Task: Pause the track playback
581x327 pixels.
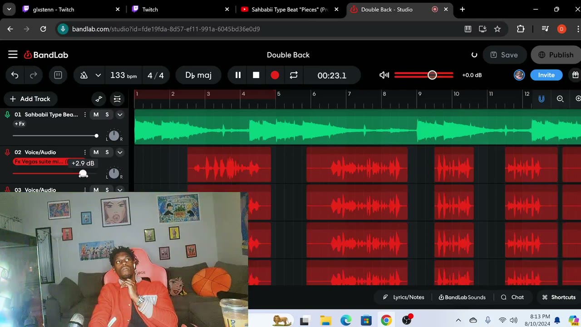Action: pyautogui.click(x=238, y=75)
